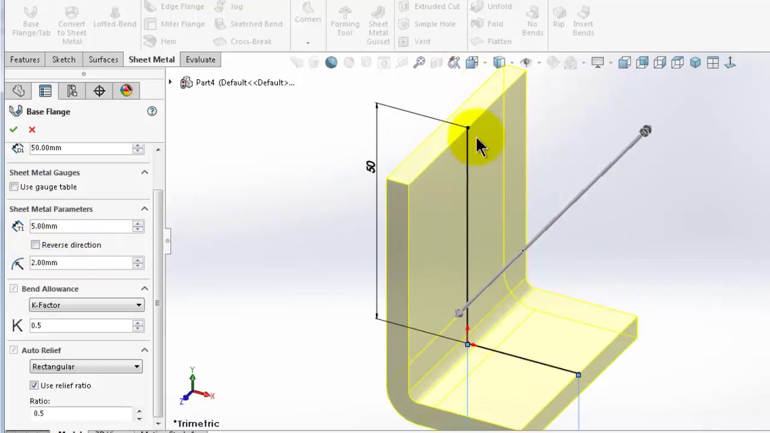Click the zoom to area magnifier icon
Image resolution: width=770 pixels, height=433 pixels.
(419, 63)
